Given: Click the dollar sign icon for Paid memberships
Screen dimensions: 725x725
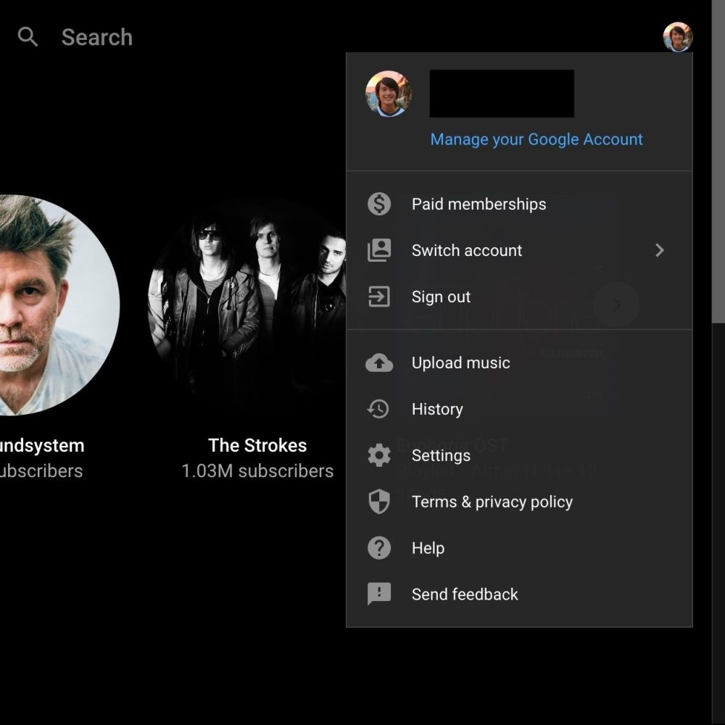Looking at the screenshot, I should pyautogui.click(x=379, y=204).
